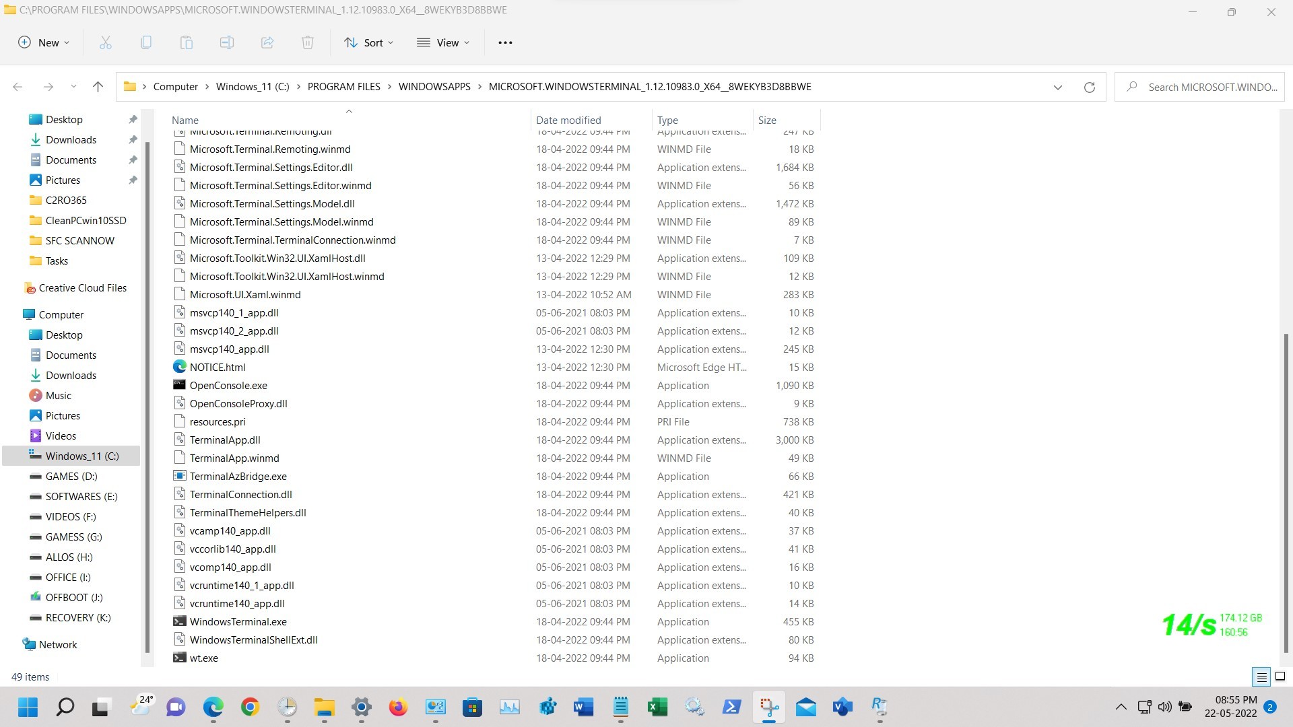This screenshot has width=1293, height=727.
Task: Open the See more ellipsis menu
Action: click(x=505, y=42)
